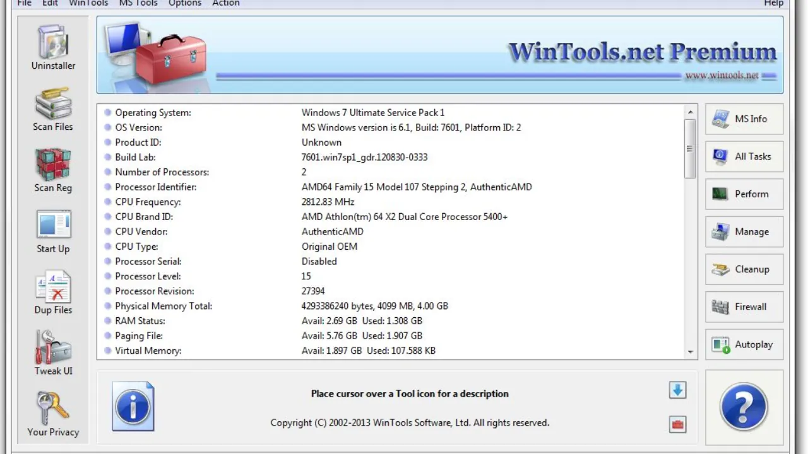Select the RAM Status row

(x=391, y=321)
